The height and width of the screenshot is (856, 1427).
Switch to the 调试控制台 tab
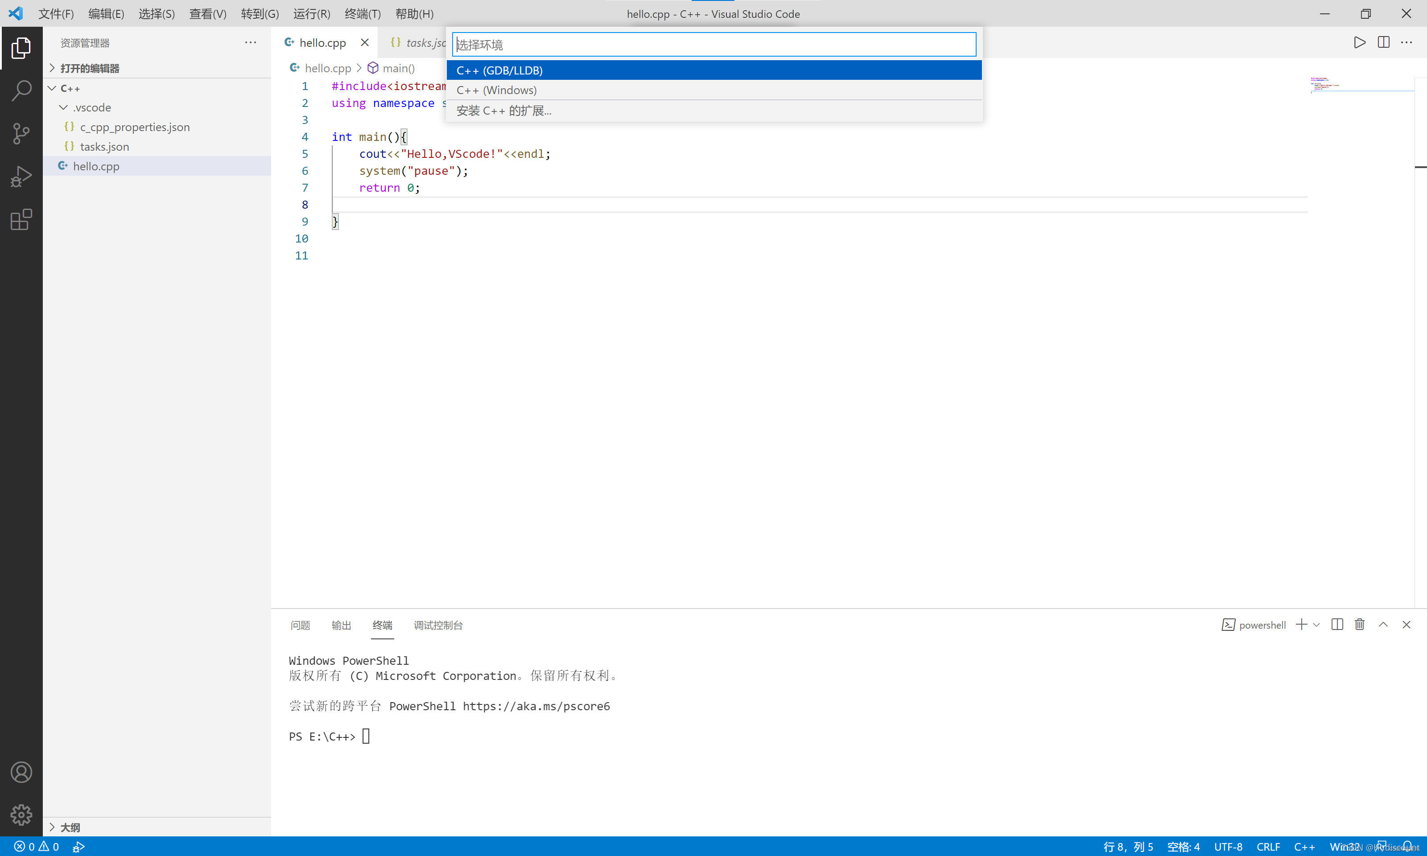point(438,625)
